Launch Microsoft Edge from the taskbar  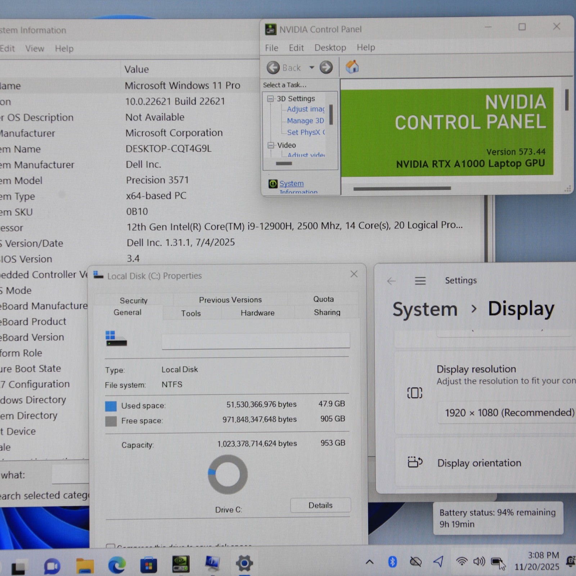[117, 565]
